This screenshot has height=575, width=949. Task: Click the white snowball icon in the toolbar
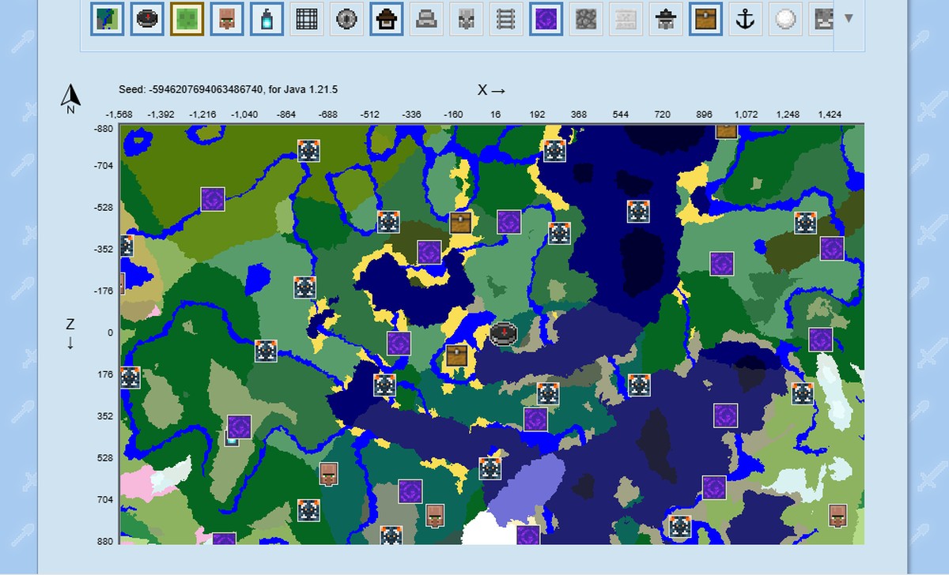point(785,20)
